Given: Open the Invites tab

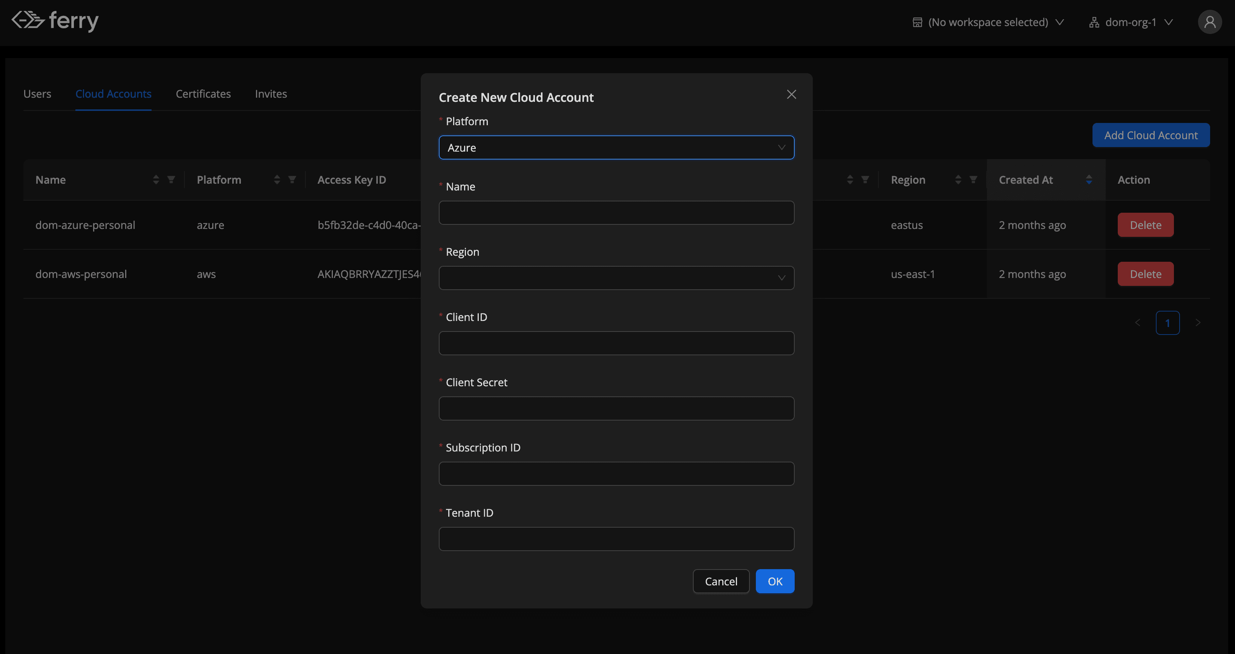Looking at the screenshot, I should [x=271, y=94].
